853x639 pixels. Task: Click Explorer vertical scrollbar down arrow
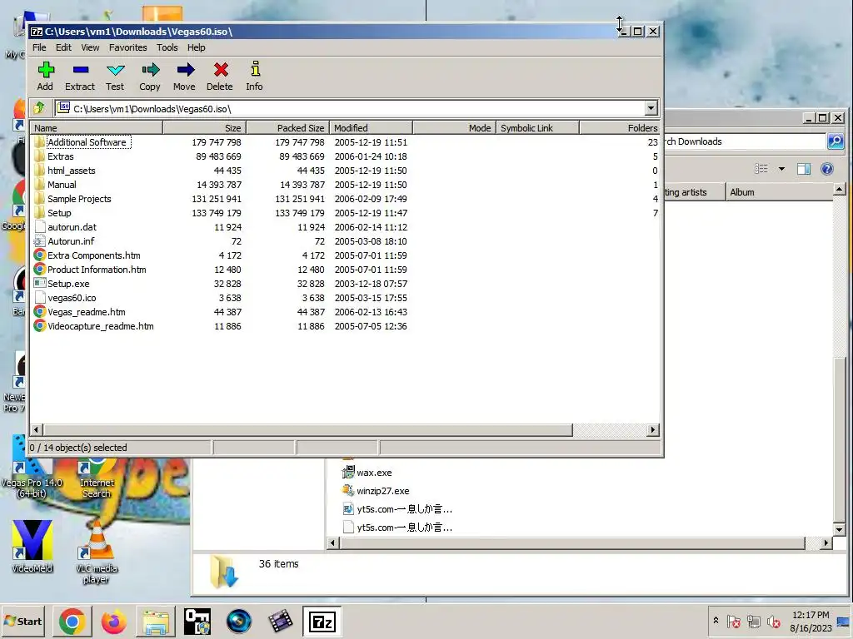839,529
